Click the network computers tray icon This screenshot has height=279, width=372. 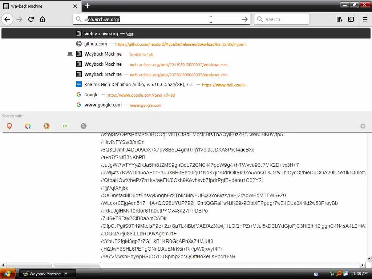346,274
